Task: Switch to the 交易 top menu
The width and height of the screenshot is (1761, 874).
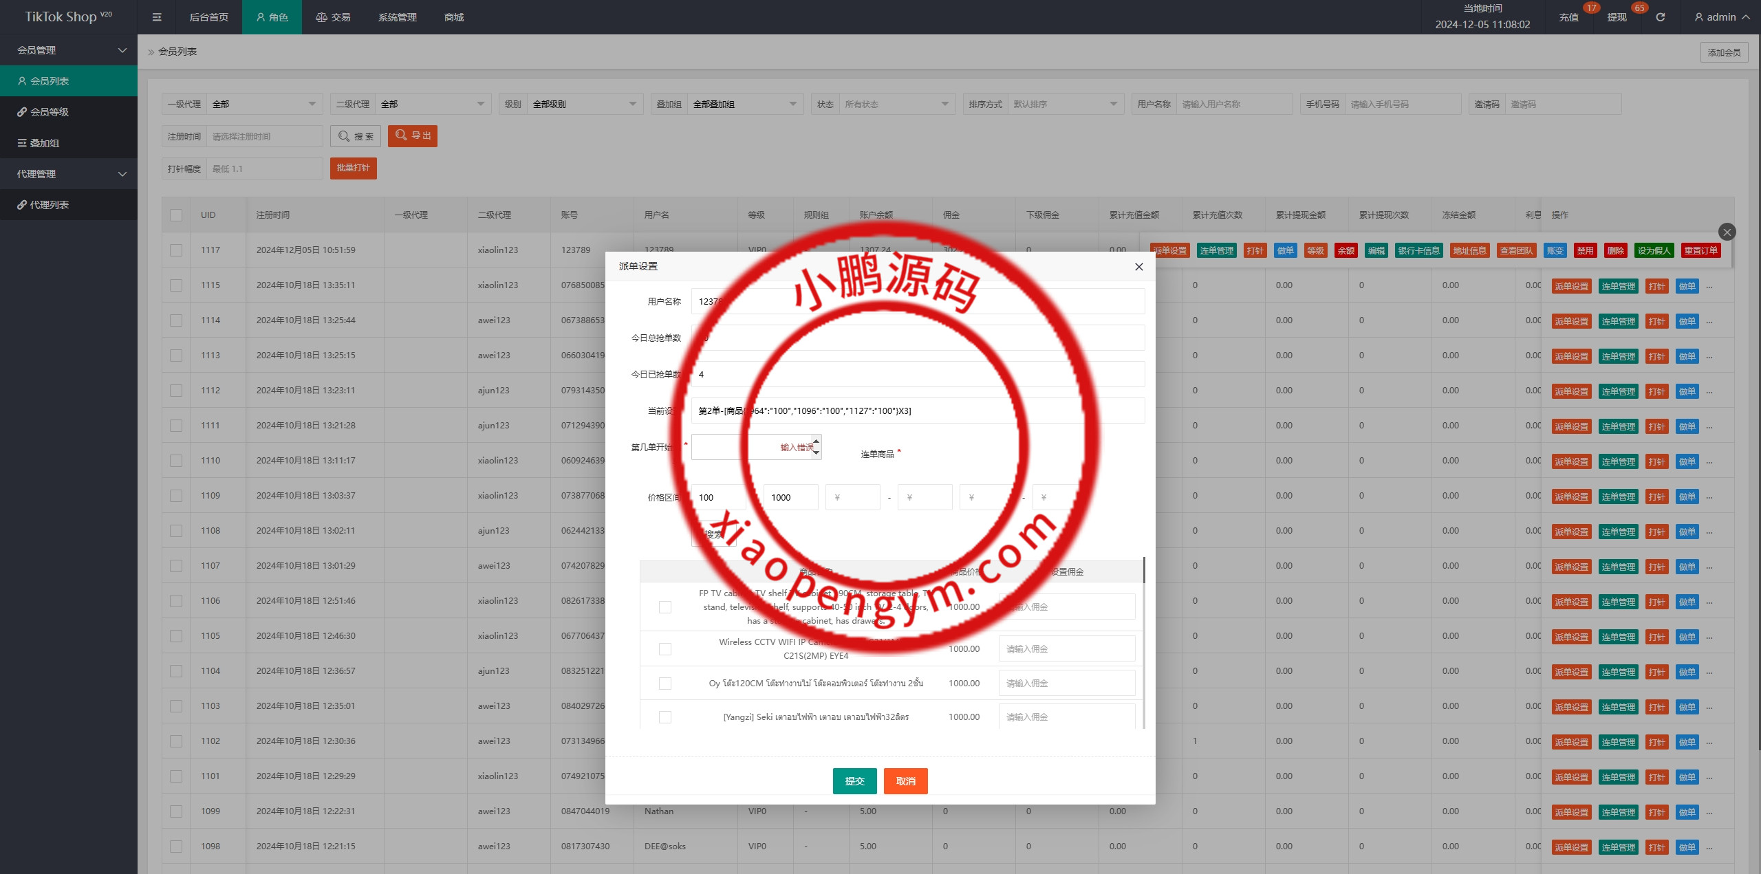Action: 333,17
